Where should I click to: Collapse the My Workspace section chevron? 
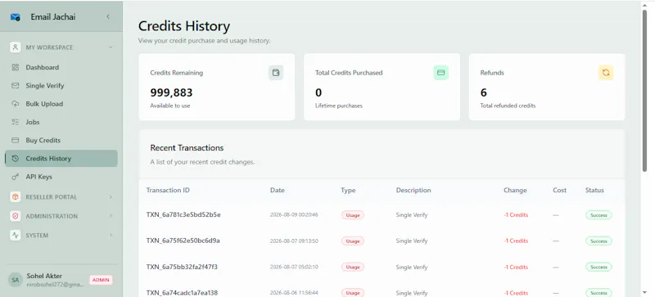coord(111,47)
